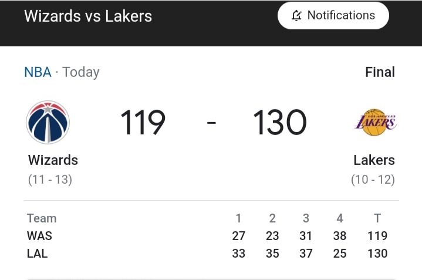Click LAL third quarter score 37
Viewport: 422px width, 280px height.
coord(306,254)
